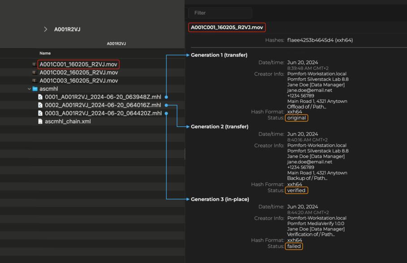Click document icon of 0003 mhl file
This screenshot has width=407, height=263.
point(40,113)
